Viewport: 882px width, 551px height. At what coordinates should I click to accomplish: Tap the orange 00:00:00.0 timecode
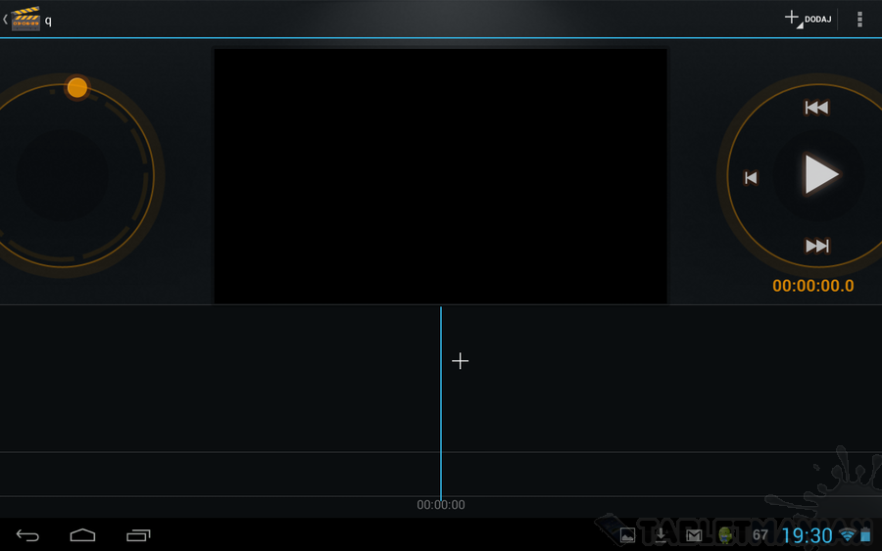pyautogui.click(x=812, y=286)
